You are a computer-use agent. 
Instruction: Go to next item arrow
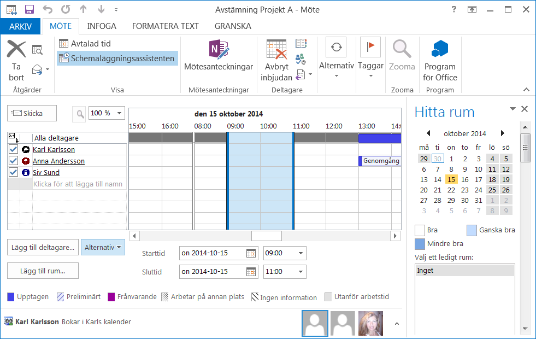click(x=101, y=10)
